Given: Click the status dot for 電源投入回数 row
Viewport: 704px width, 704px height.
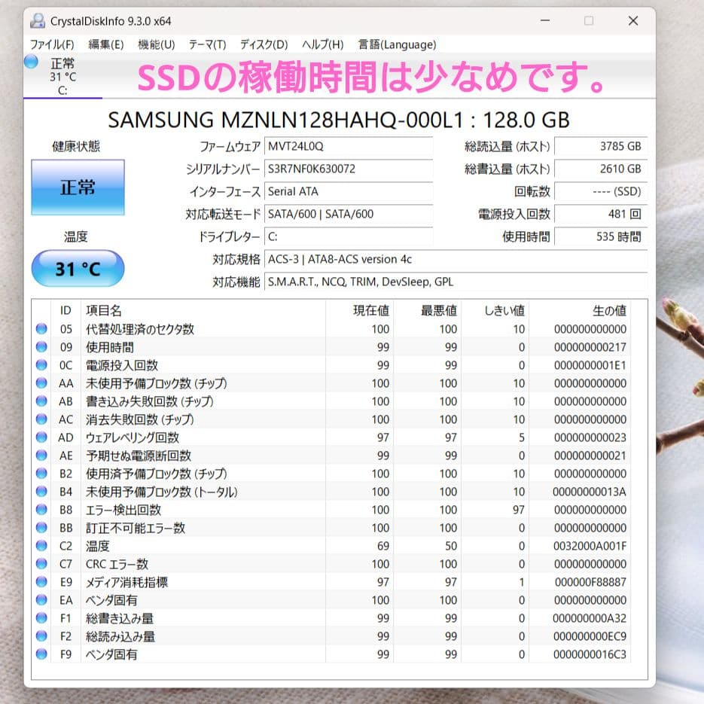Looking at the screenshot, I should tap(41, 365).
